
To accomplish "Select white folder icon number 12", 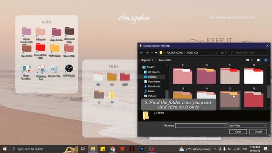I will point(254,76).
